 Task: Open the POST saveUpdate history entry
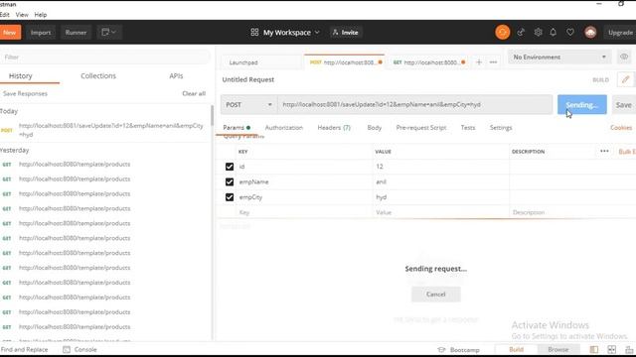[x=105, y=130]
